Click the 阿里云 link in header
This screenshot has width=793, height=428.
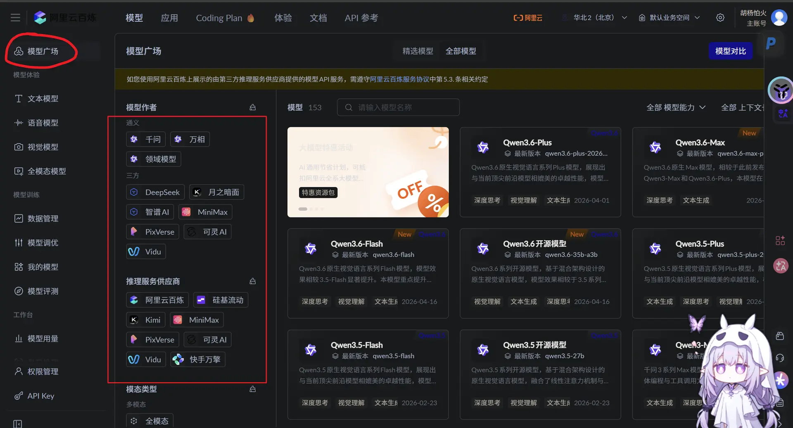(x=528, y=18)
